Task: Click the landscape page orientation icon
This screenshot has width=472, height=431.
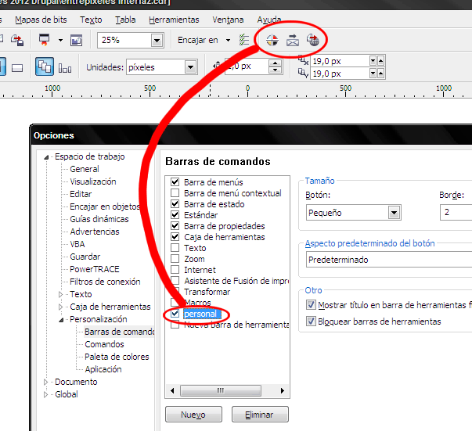Action: pyautogui.click(x=17, y=68)
